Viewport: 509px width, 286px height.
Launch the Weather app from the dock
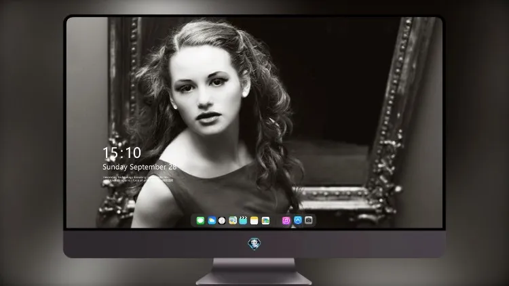(x=212, y=220)
